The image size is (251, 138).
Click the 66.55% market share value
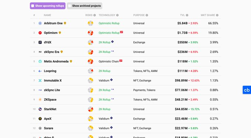pyautogui.click(x=213, y=23)
